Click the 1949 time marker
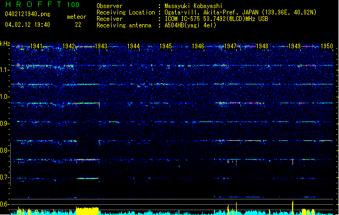This screenshot has width=339, height=215. pos(294,46)
